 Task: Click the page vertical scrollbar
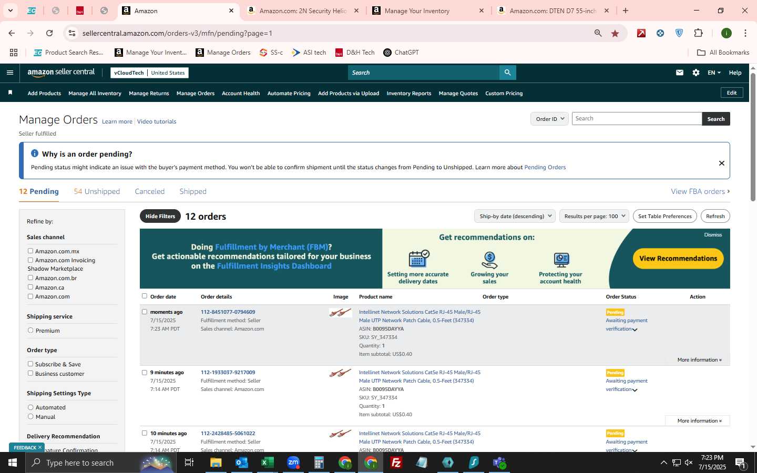tap(753, 137)
